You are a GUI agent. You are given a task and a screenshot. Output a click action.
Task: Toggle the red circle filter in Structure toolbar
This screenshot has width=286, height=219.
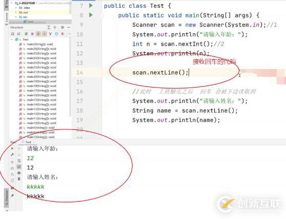point(63,34)
